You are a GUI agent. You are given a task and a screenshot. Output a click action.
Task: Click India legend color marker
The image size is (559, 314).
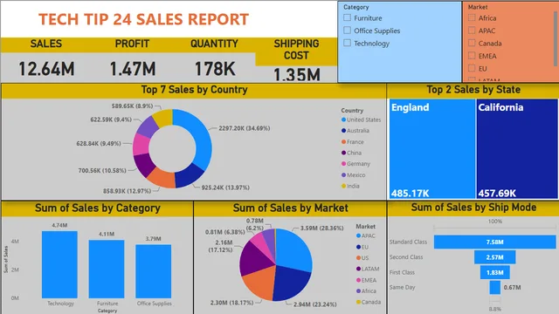point(343,186)
